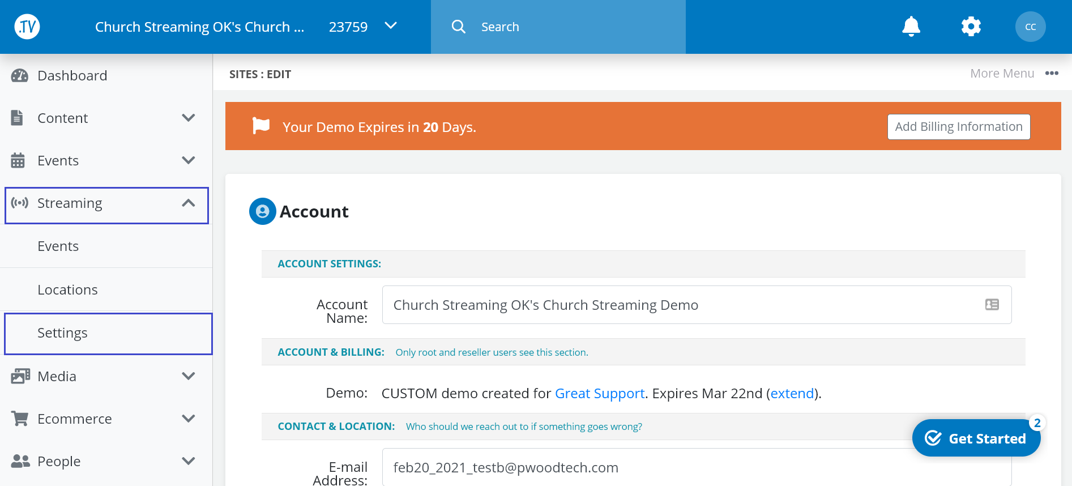Follow the Great Support link
The height and width of the screenshot is (486, 1072).
pos(599,394)
